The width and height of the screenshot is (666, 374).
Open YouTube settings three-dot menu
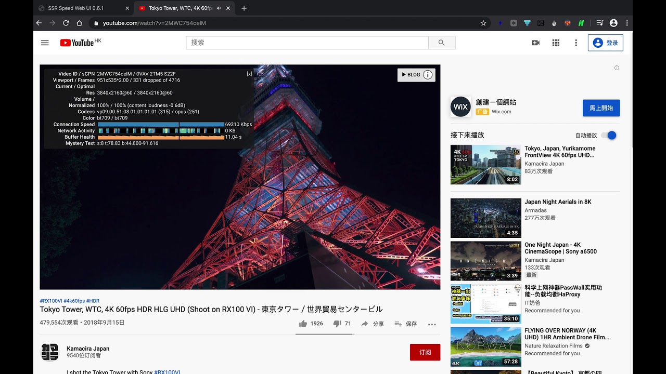tap(576, 43)
